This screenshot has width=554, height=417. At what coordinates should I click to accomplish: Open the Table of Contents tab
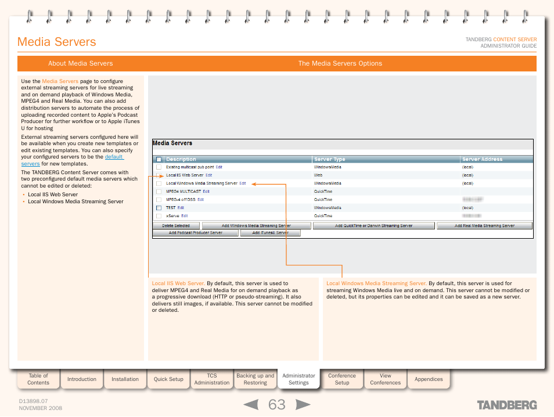(38, 379)
